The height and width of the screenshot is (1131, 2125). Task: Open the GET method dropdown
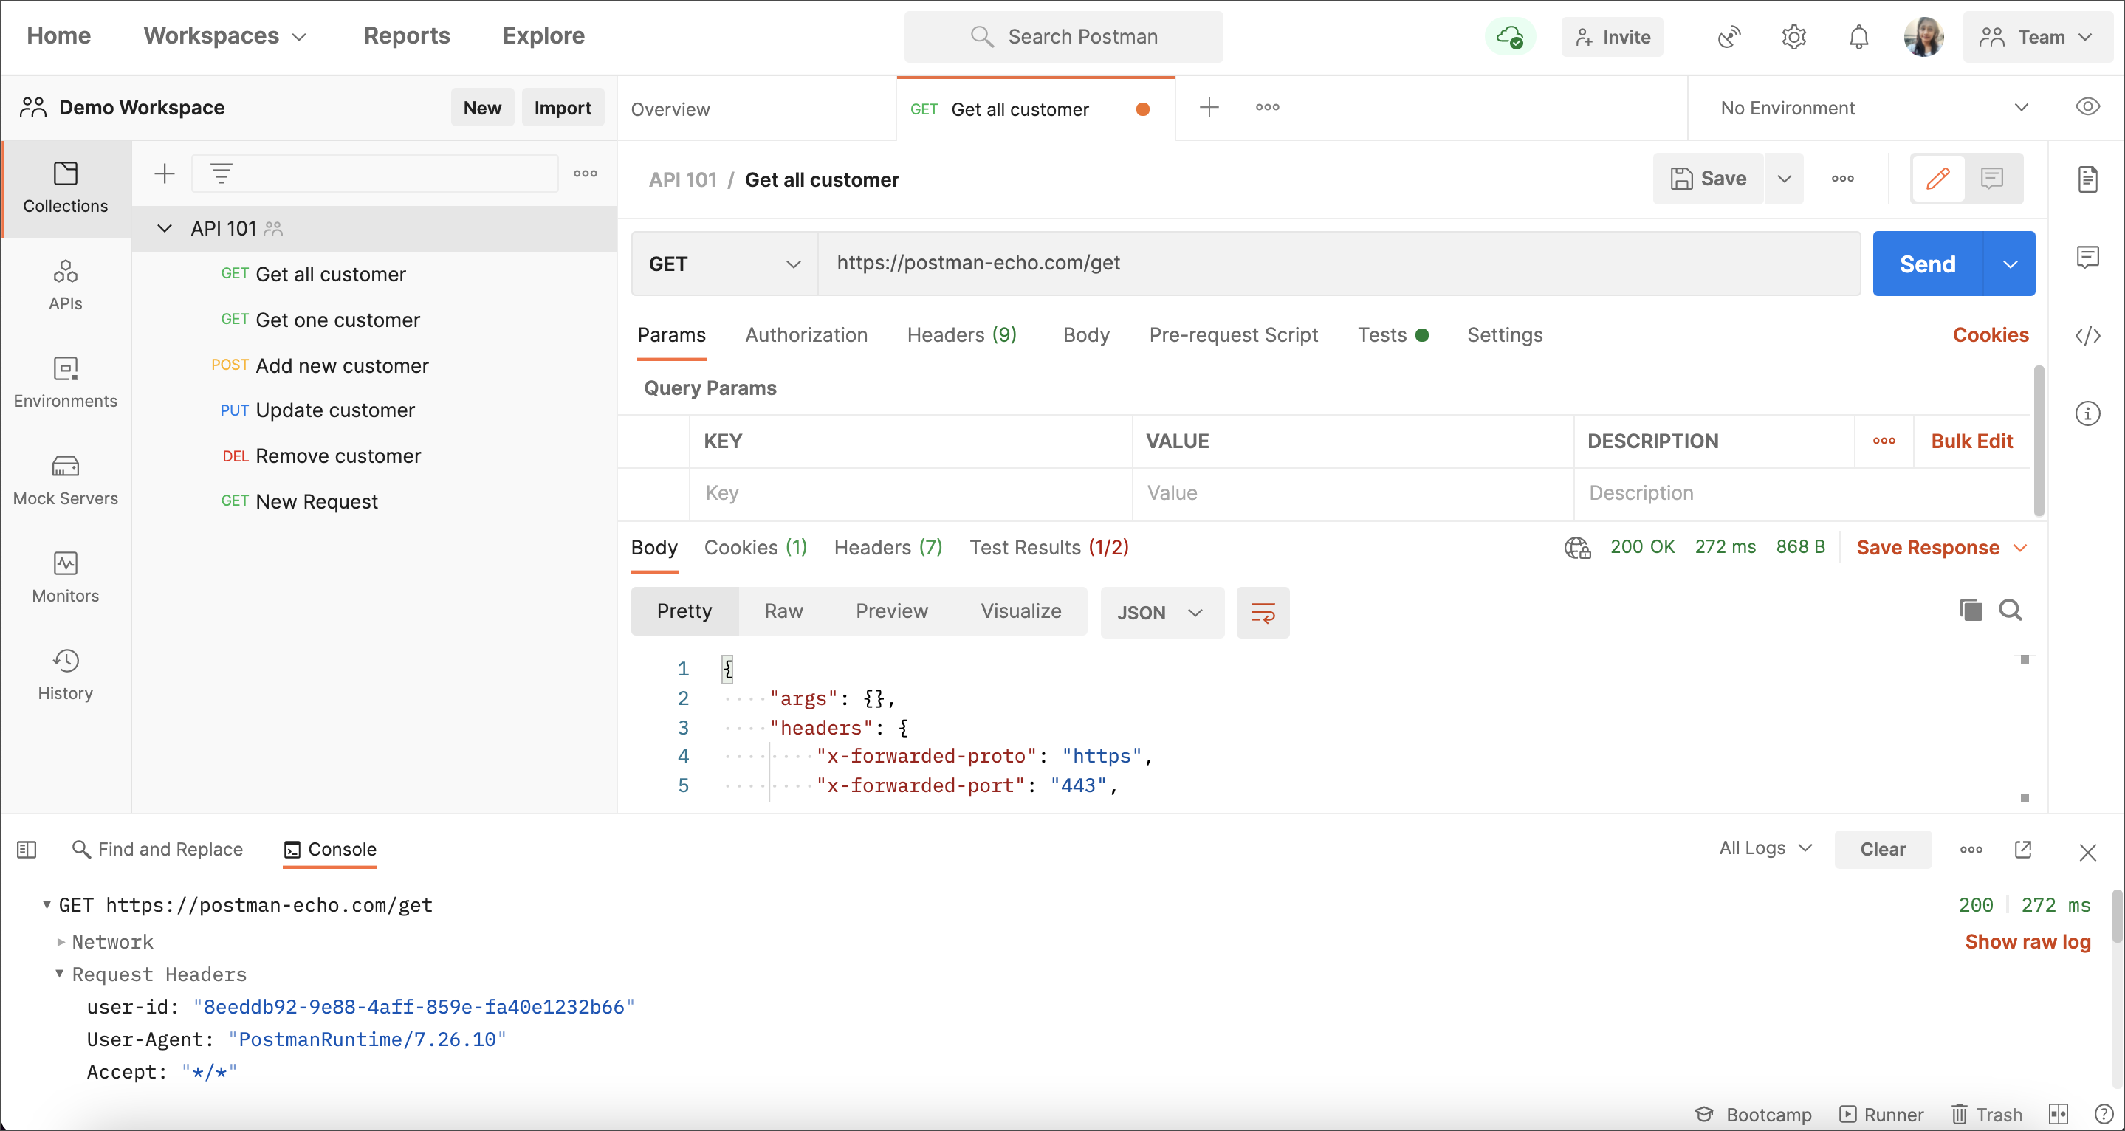click(x=724, y=264)
